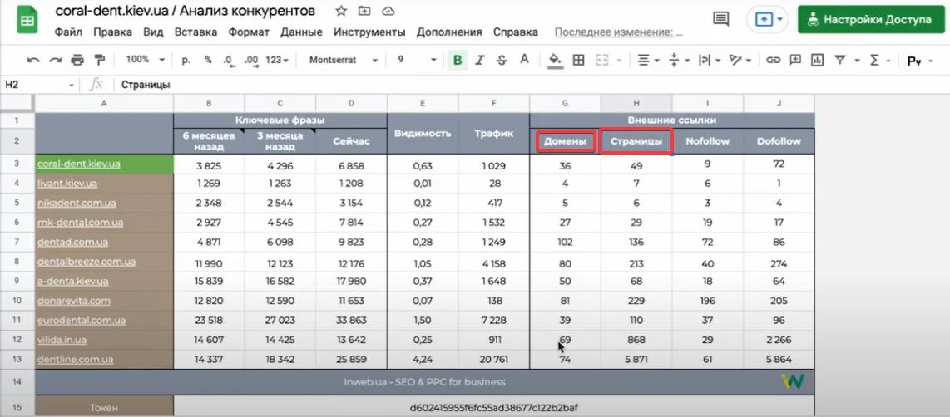Image resolution: width=950 pixels, height=417 pixels.
Task: Insert a comment
Action: (795, 60)
